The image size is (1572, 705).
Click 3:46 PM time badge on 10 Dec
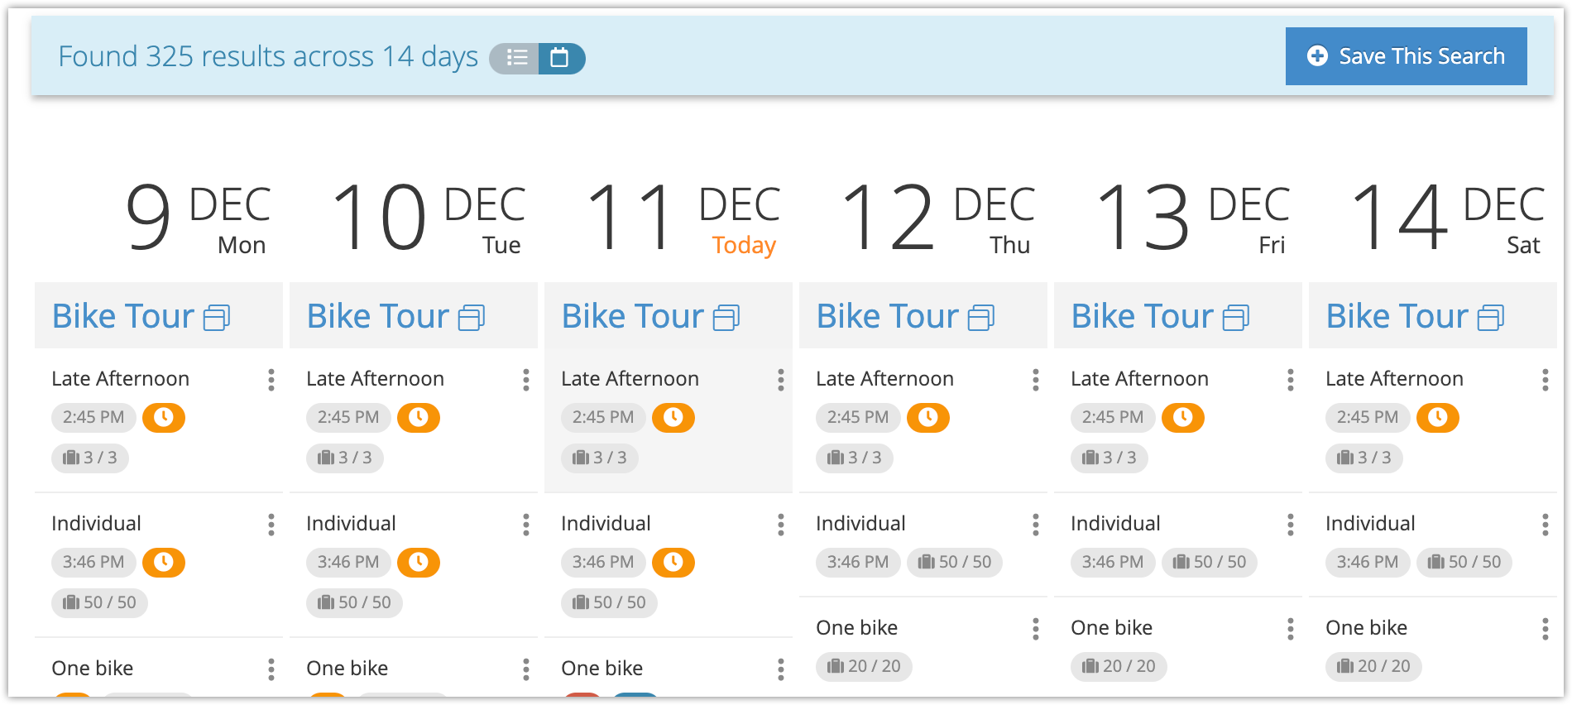pos(348,562)
